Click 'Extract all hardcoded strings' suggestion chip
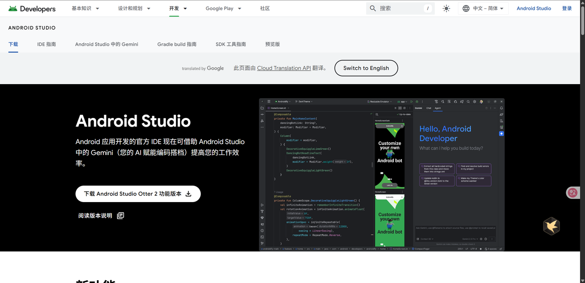This screenshot has width=585, height=283. pyautogui.click(x=436, y=169)
